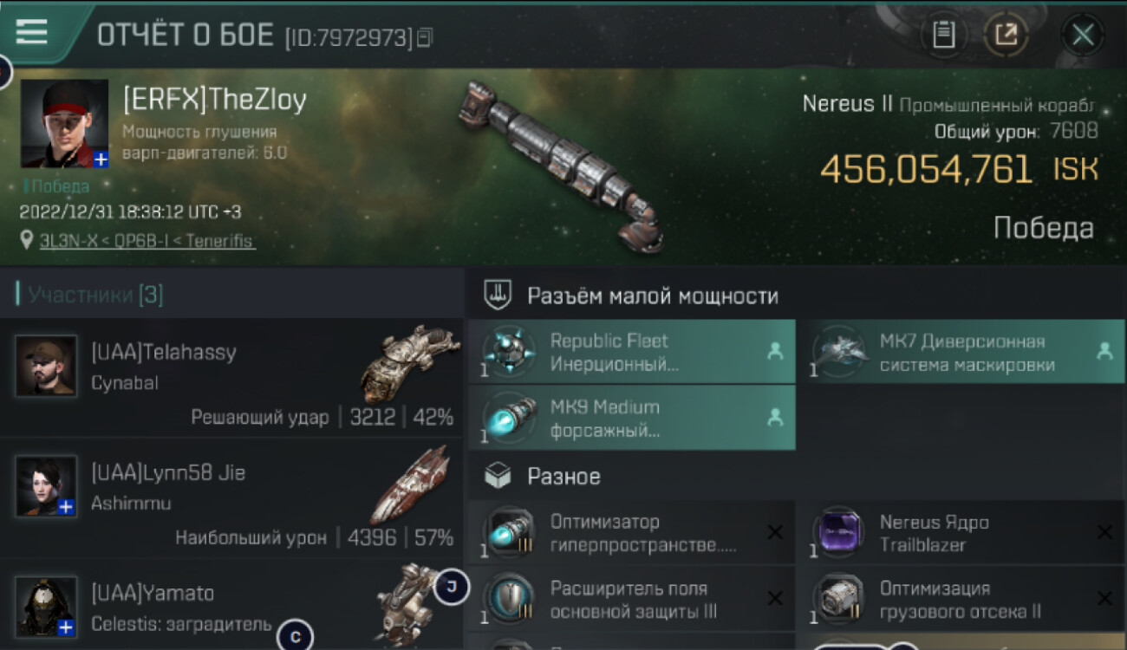Add TheZloy via plus on portrait
This screenshot has height=650, width=1127.
point(101,159)
